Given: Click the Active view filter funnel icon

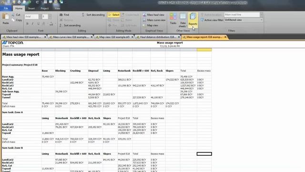Looking at the screenshot, I should click(x=202, y=20).
